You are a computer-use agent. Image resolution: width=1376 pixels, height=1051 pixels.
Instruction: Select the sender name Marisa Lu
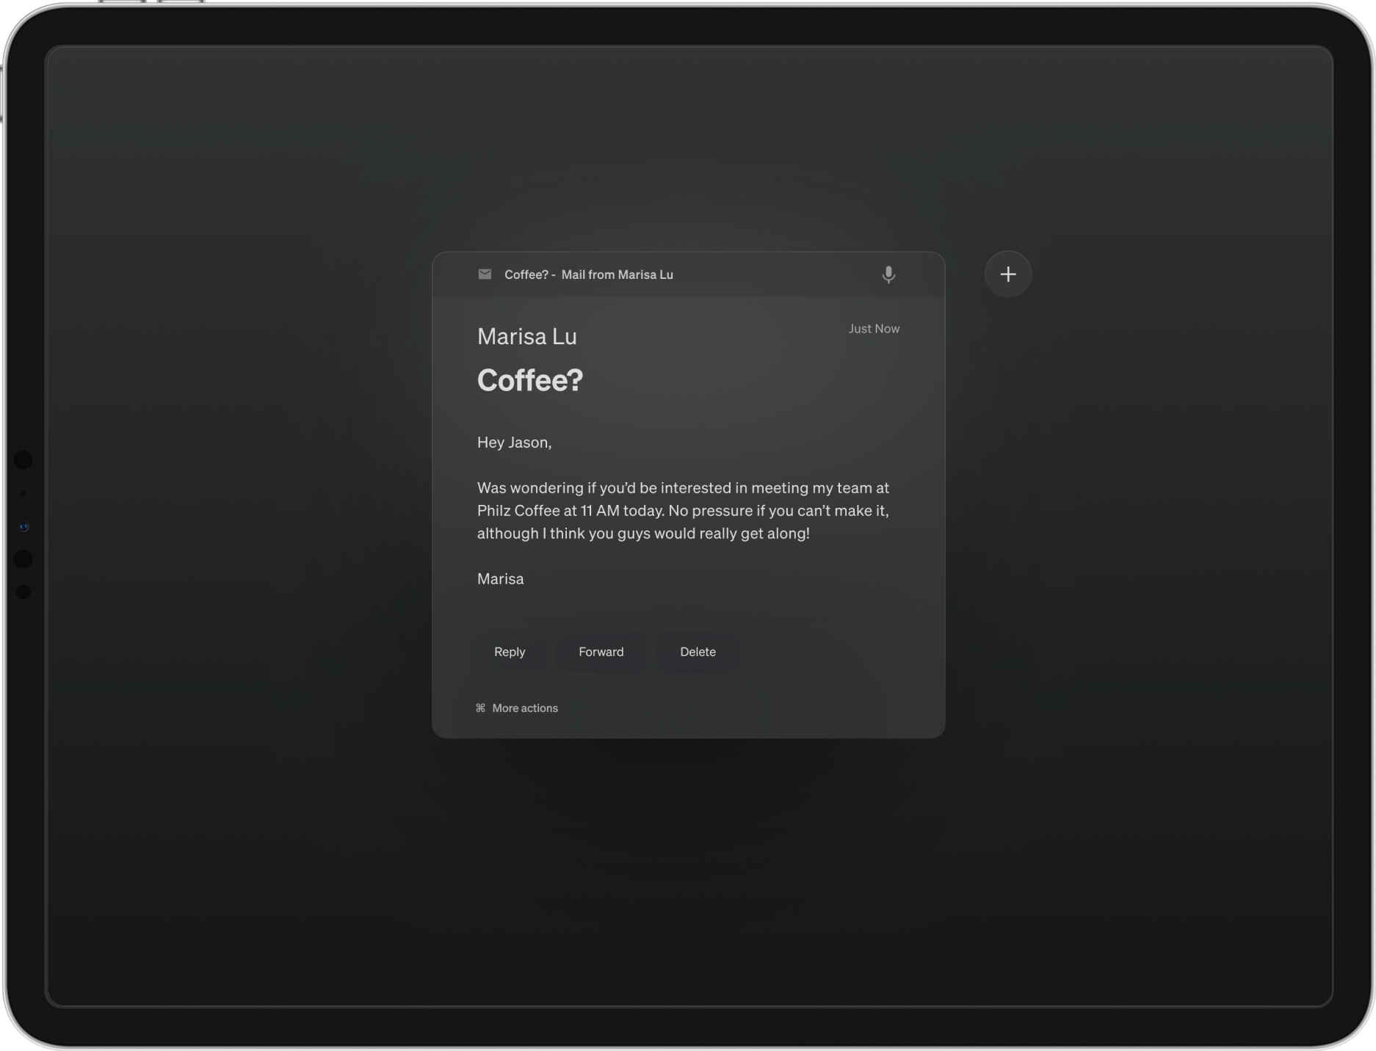526,337
